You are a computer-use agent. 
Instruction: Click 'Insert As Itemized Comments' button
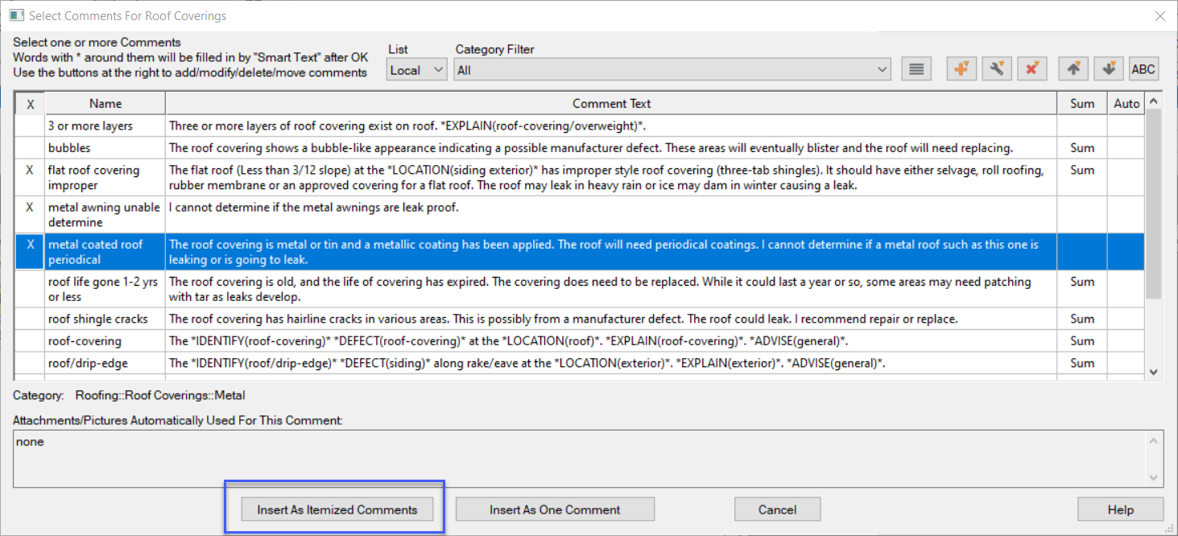337,509
